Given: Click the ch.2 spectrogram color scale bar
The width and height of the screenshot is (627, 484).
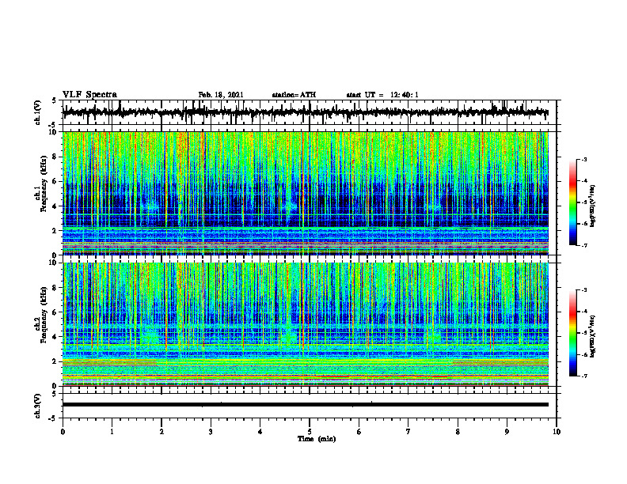Looking at the screenshot, I should point(572,333).
